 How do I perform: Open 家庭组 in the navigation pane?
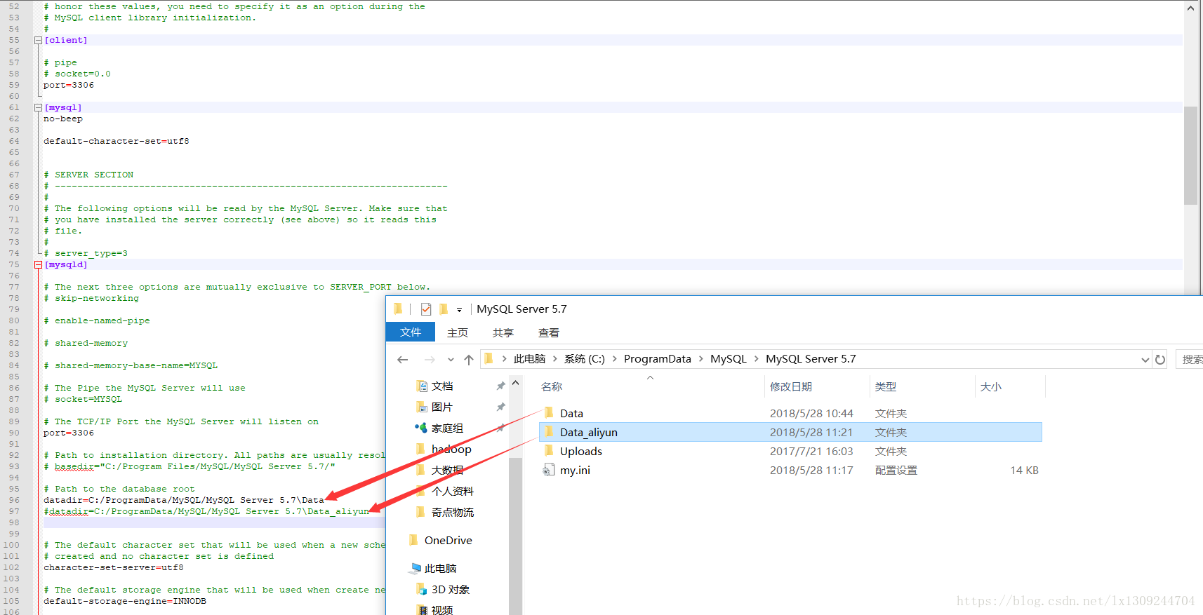point(447,428)
